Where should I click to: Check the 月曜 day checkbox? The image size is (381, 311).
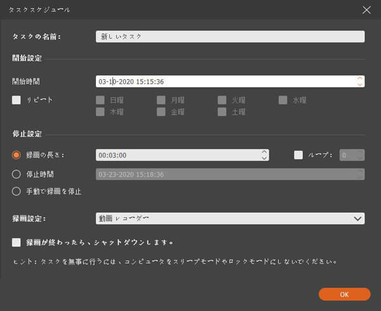pos(161,99)
